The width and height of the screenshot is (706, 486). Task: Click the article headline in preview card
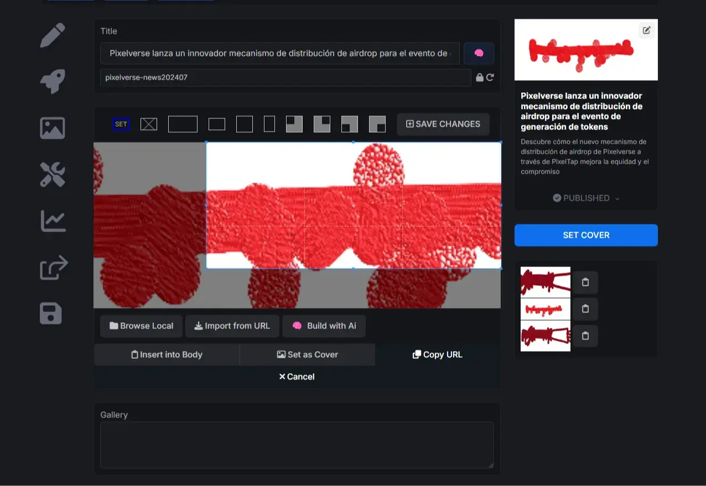[x=582, y=111]
